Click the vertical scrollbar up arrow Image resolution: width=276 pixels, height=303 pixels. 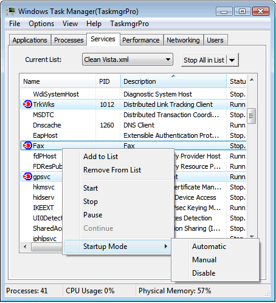pos(252,80)
